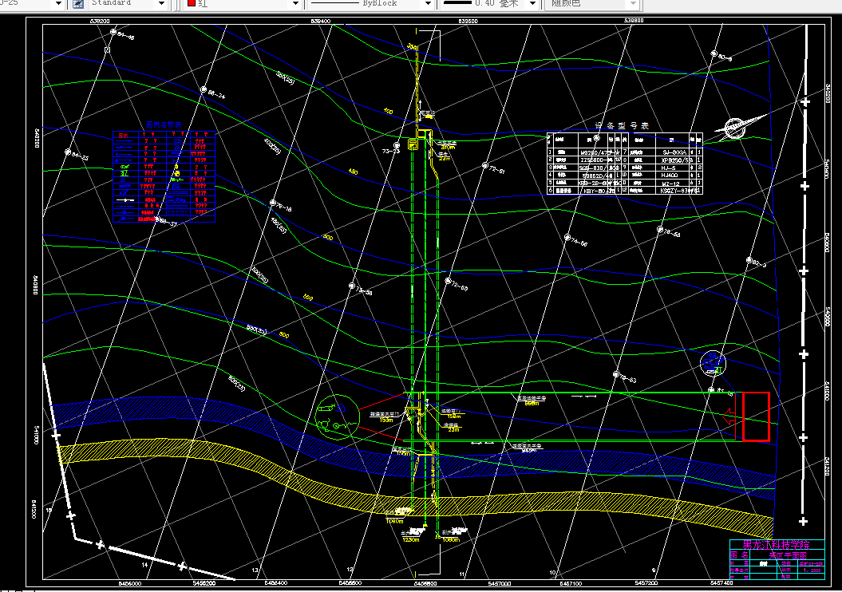The image size is (842, 592).
Task: Click the 黑龙江科技学院 title block text
Action: [777, 545]
